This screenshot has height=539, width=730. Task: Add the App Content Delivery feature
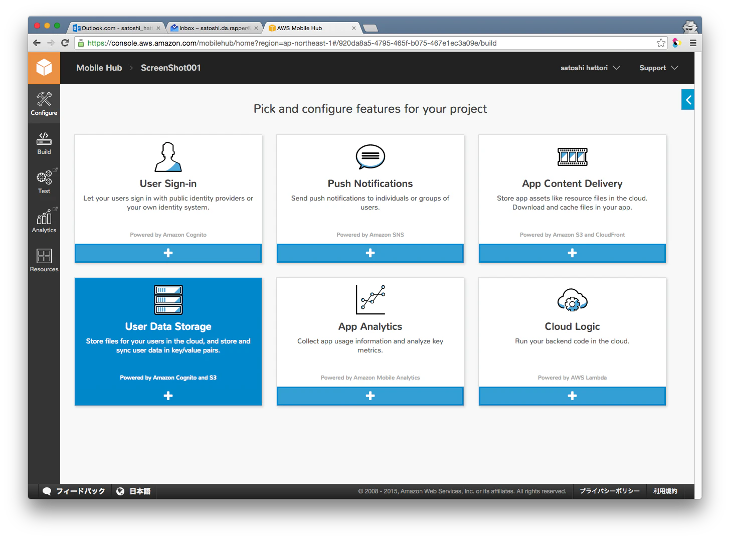coord(573,253)
